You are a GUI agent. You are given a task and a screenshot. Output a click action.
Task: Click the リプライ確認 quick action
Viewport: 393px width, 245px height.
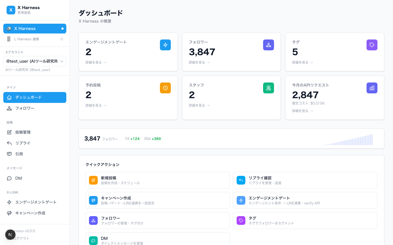[x=305, y=180]
